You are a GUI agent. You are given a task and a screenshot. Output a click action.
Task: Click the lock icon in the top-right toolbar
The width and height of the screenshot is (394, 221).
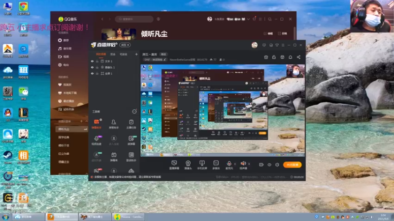pyautogui.click(x=274, y=57)
